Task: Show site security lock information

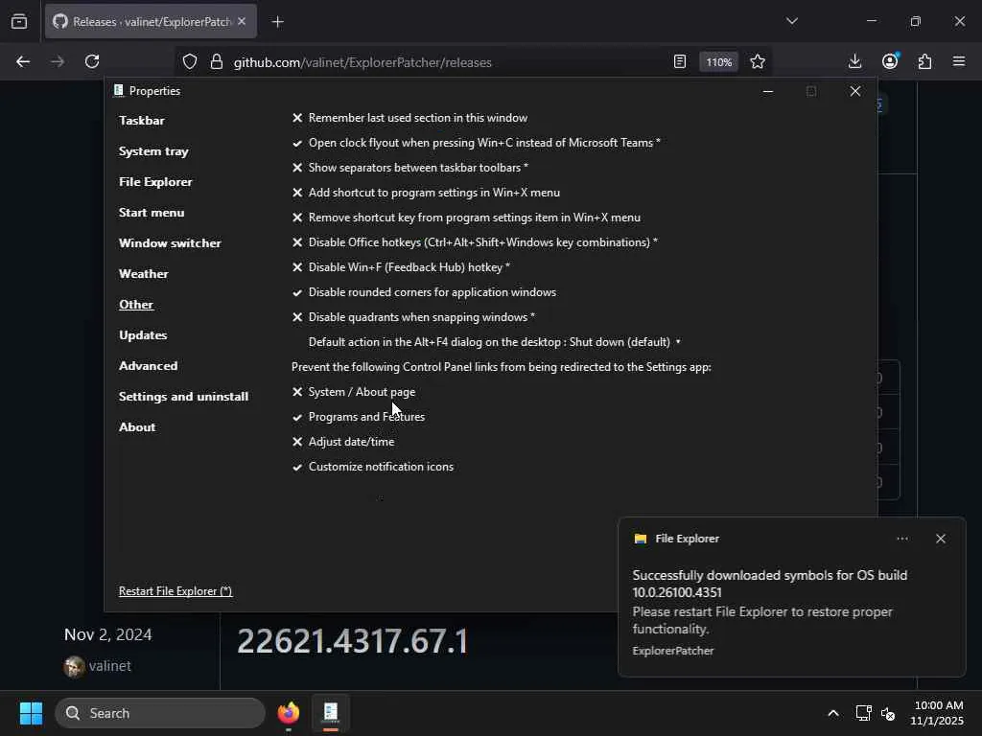Action: tap(217, 61)
